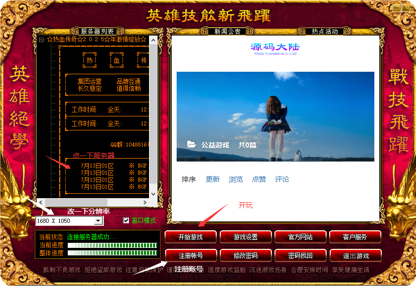Click 排序 label text
The image size is (416, 286).
click(189, 179)
